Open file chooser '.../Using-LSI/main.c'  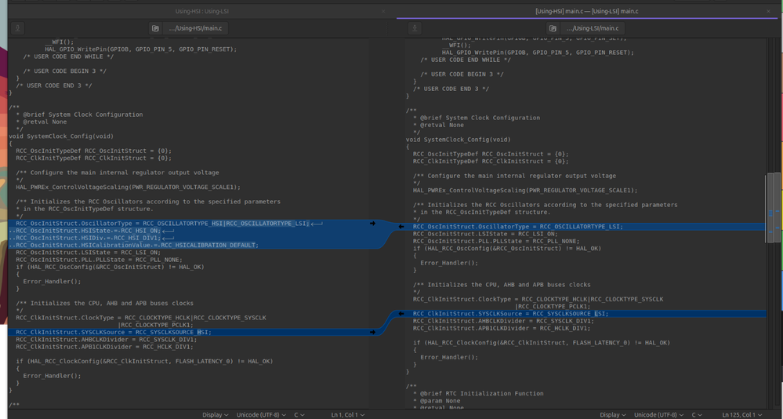(593, 28)
